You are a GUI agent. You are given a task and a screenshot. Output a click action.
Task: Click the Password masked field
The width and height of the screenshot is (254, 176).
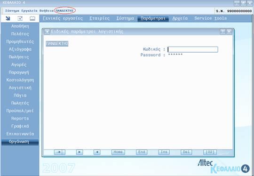click(x=175, y=55)
